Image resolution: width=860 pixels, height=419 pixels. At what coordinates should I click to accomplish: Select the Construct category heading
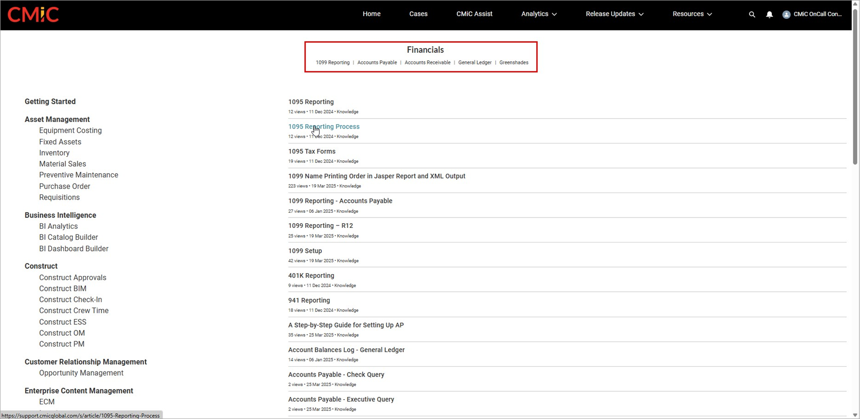[41, 266]
